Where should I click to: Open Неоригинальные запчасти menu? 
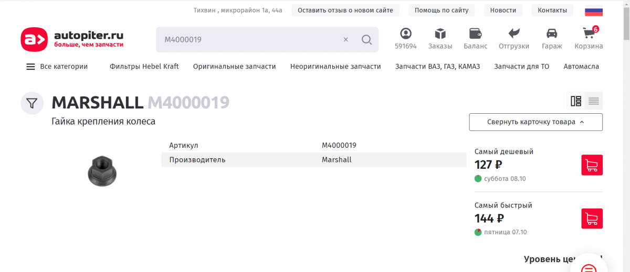click(x=335, y=67)
